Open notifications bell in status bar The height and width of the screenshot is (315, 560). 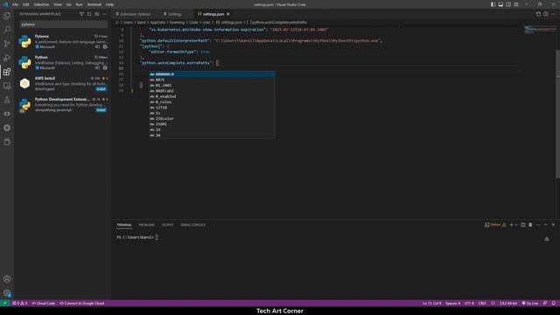pos(554,304)
